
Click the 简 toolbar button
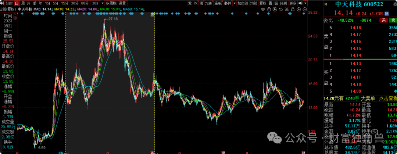point(201,3)
